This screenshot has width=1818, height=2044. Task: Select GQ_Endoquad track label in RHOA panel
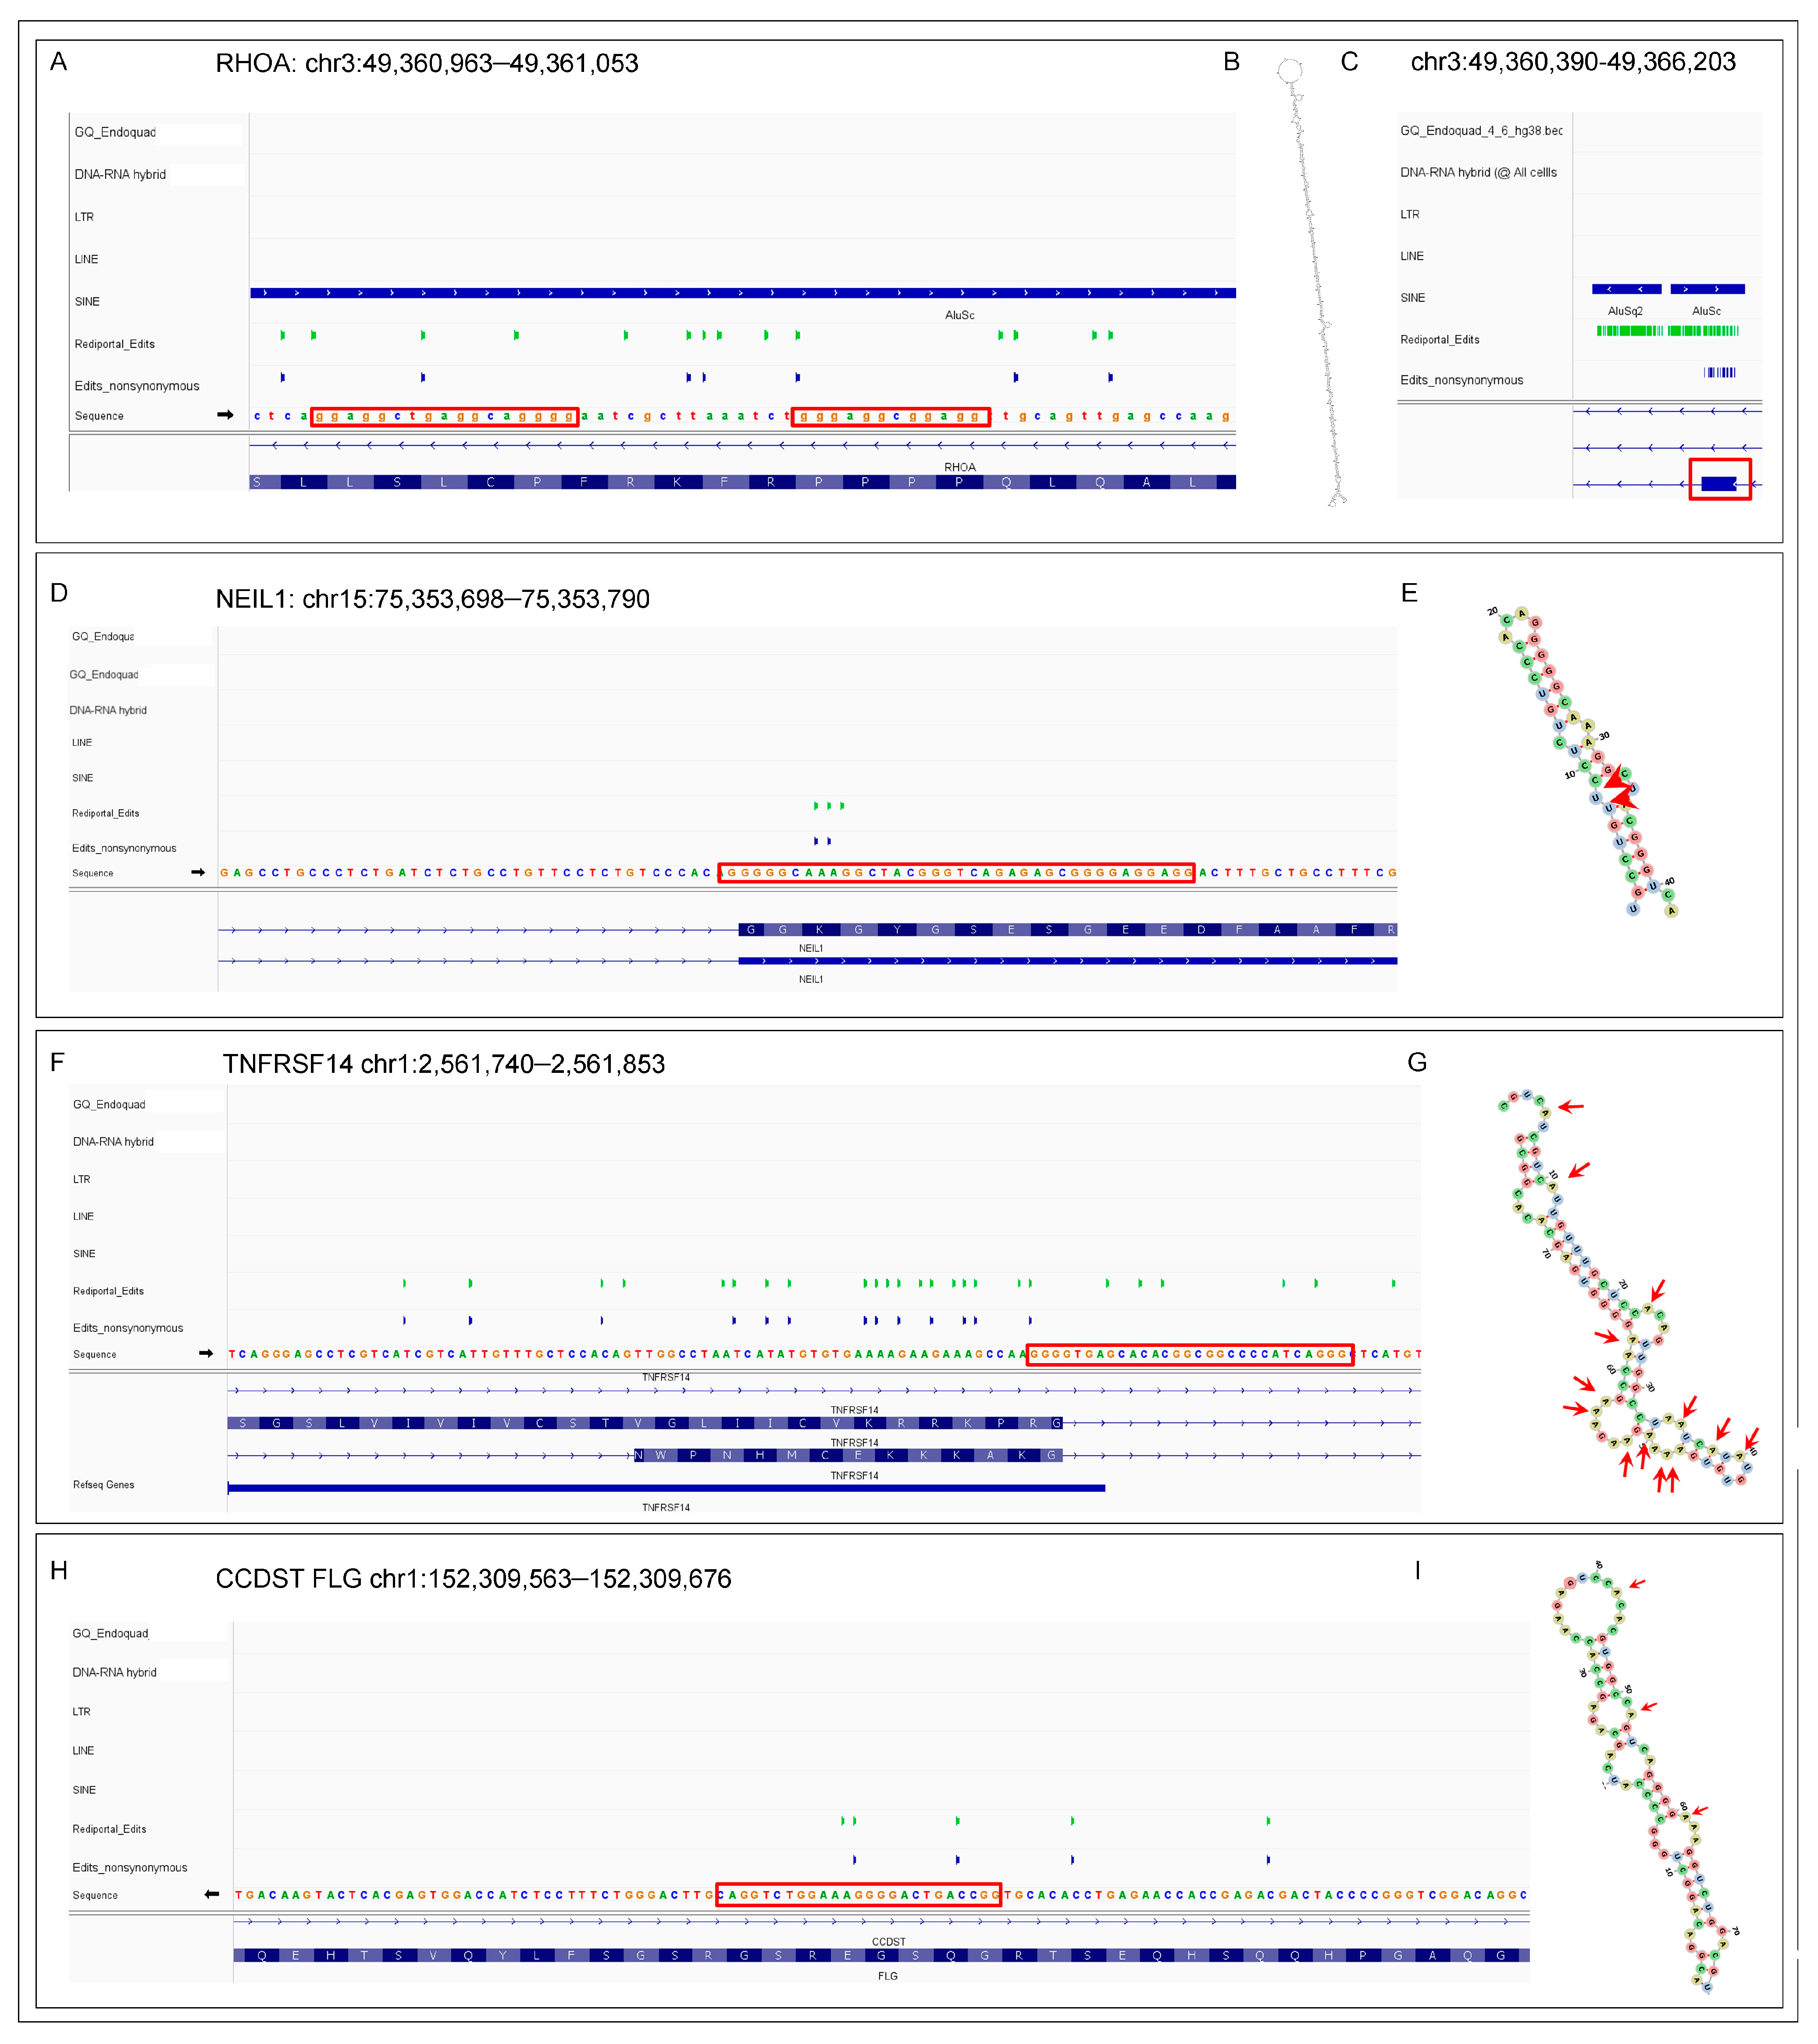point(115,132)
